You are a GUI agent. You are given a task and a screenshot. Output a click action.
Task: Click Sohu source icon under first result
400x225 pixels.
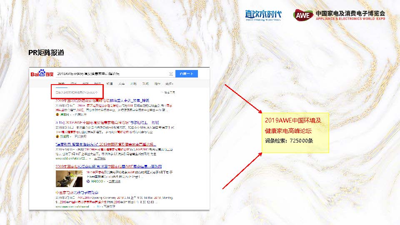click(57, 115)
